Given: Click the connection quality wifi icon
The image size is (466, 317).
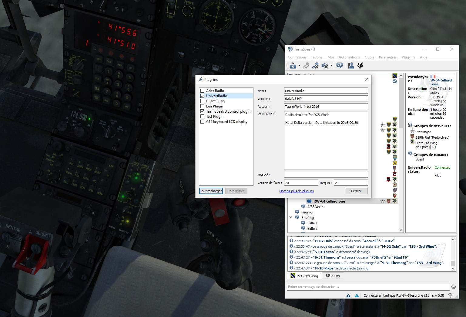Looking at the screenshot, I should click(450, 296).
